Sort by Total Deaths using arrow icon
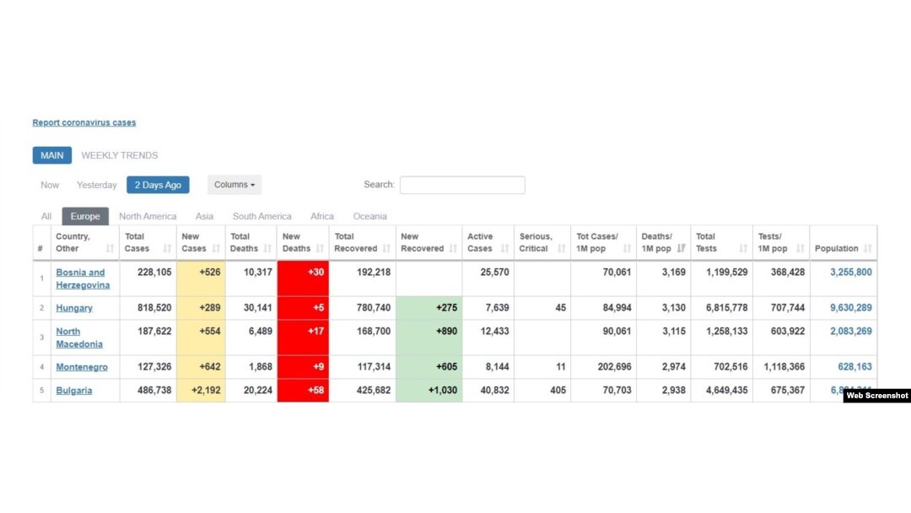 (x=268, y=249)
